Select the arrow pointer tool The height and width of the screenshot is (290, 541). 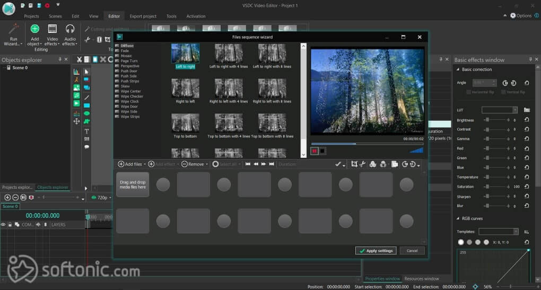coord(86,72)
